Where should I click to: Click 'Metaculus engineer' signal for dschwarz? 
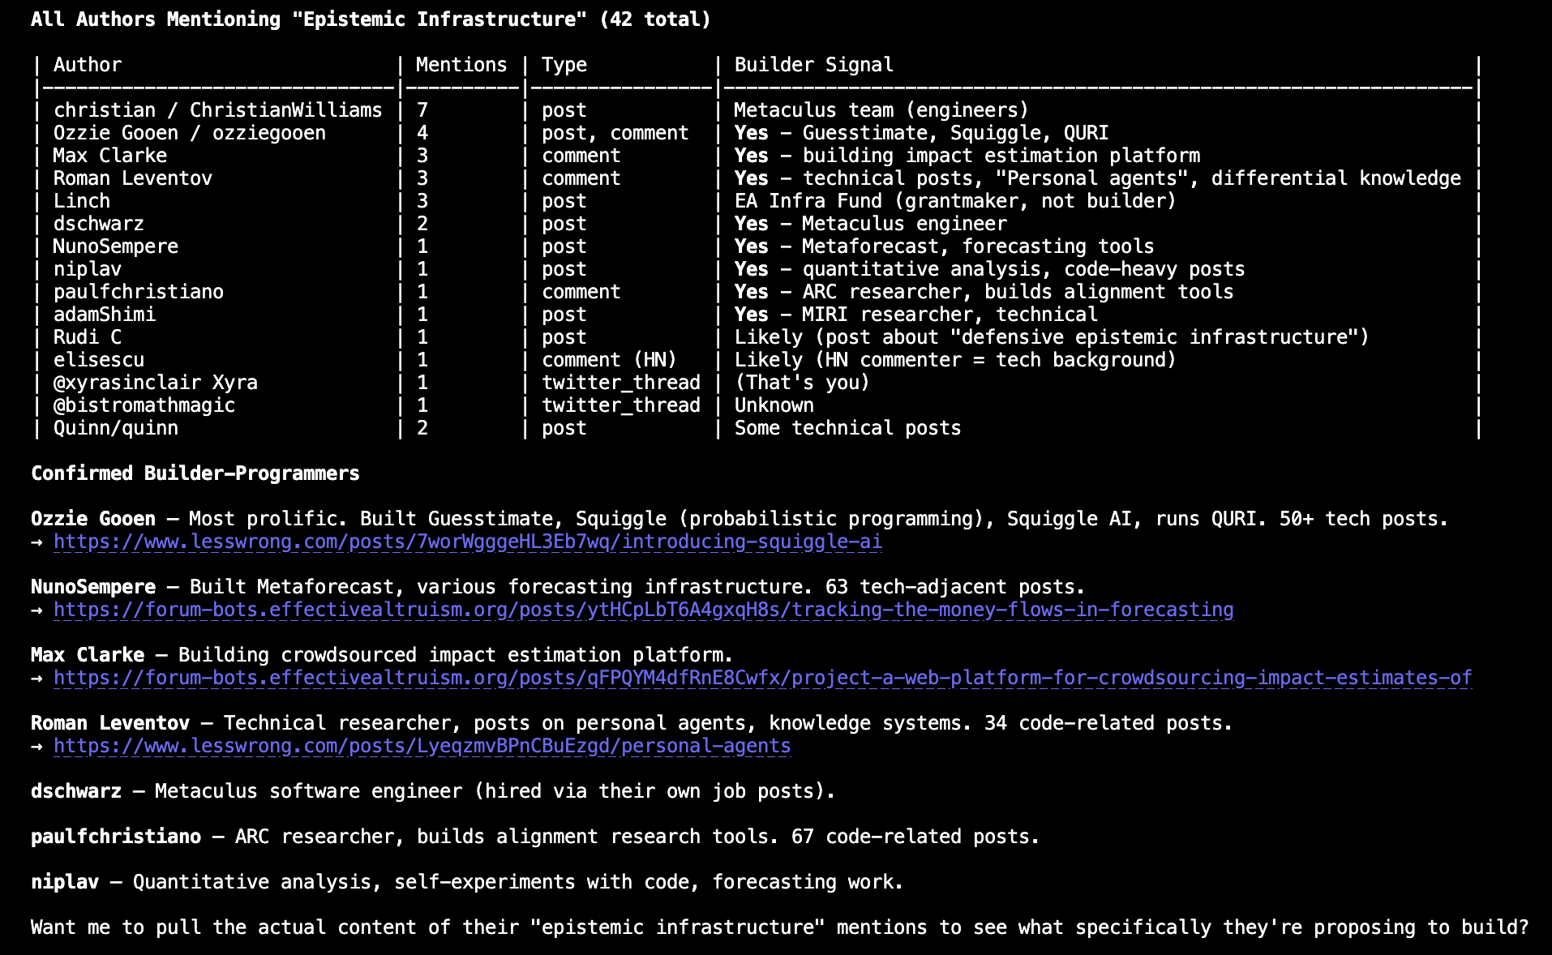[x=905, y=224]
